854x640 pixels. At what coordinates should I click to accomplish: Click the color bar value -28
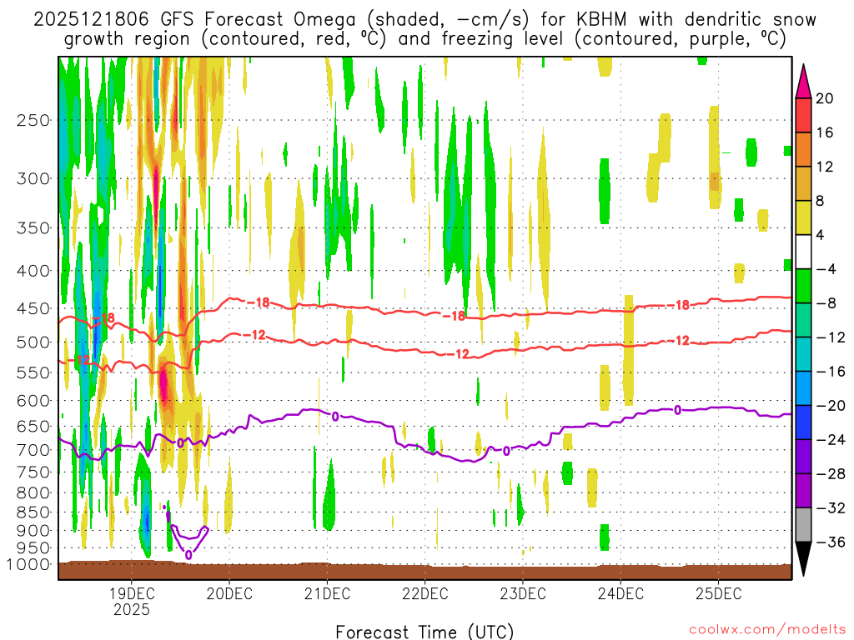[x=831, y=474]
